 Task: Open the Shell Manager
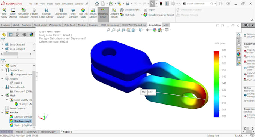click(73, 13)
